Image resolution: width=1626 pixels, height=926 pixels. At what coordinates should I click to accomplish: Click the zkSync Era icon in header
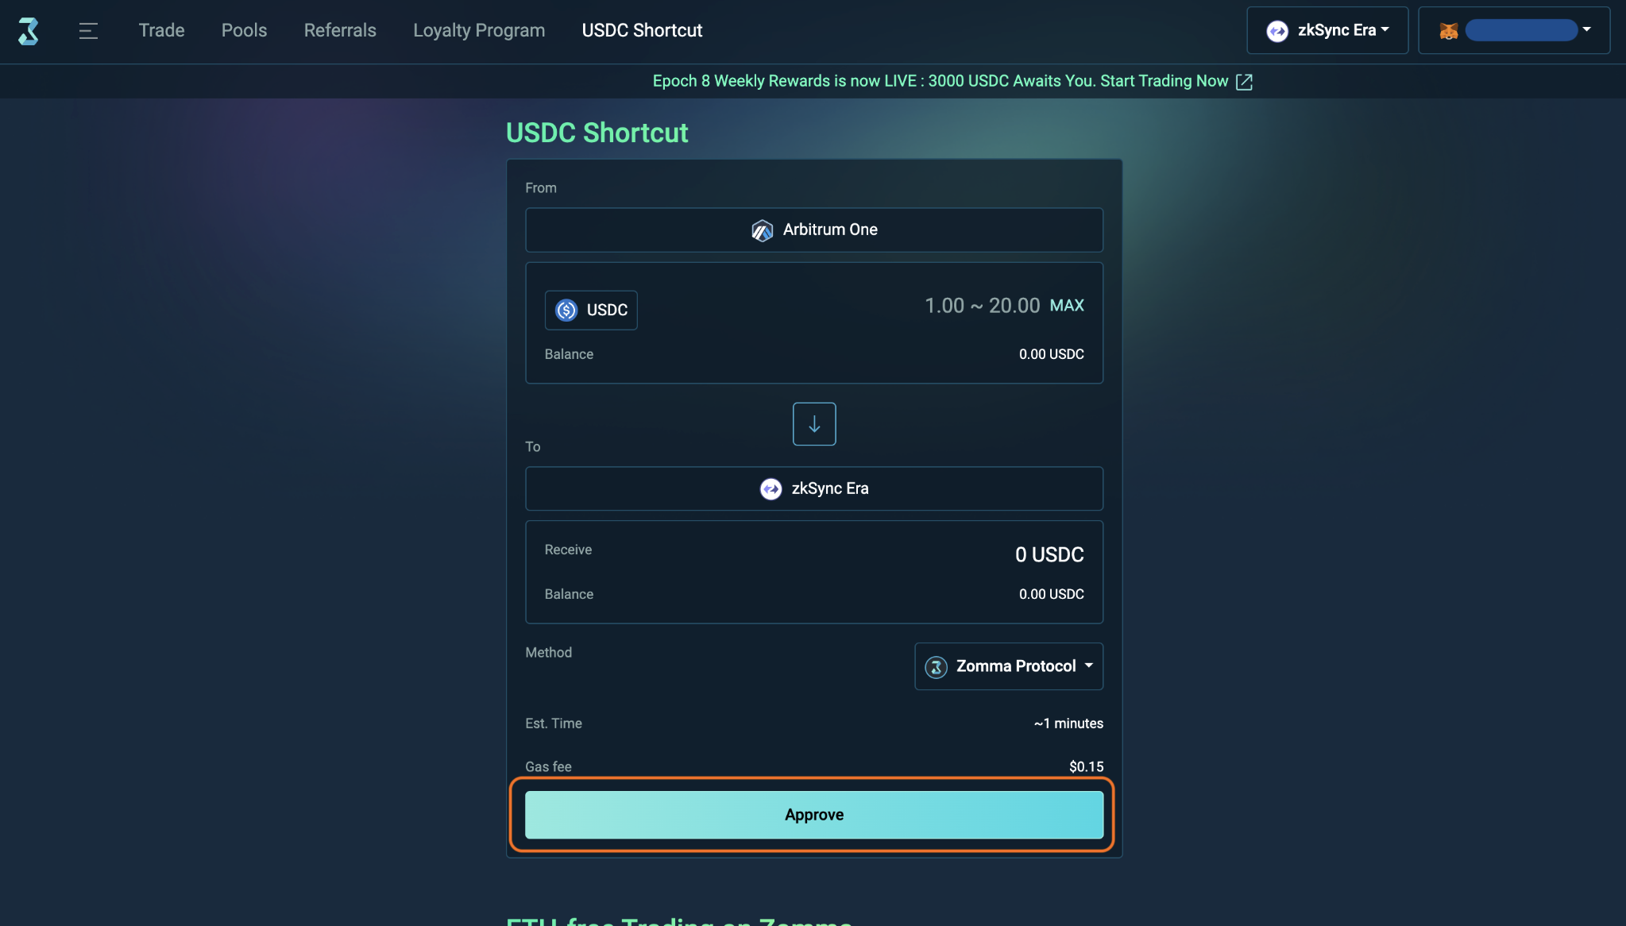click(1277, 31)
